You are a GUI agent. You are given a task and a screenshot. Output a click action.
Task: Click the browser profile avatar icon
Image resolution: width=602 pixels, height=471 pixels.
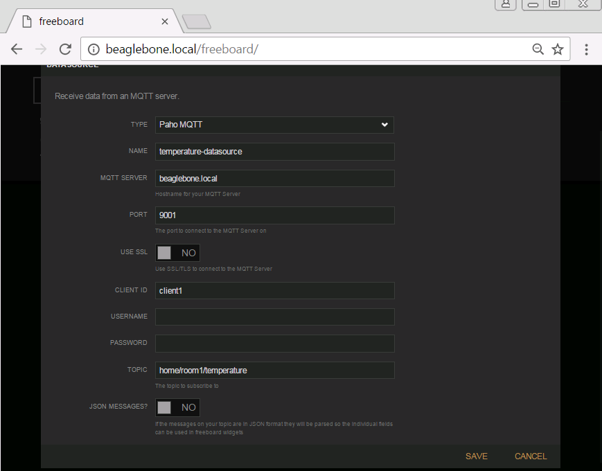pyautogui.click(x=505, y=5)
